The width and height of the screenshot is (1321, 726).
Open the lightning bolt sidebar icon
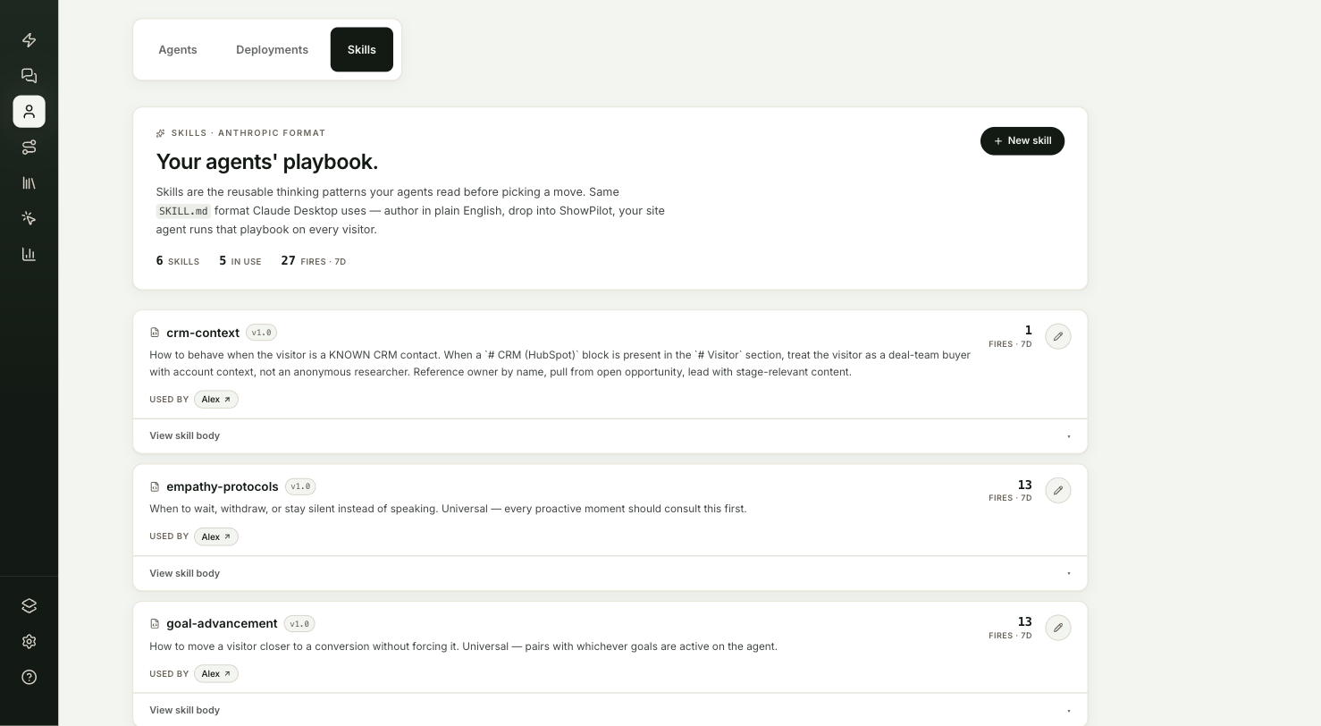point(29,40)
